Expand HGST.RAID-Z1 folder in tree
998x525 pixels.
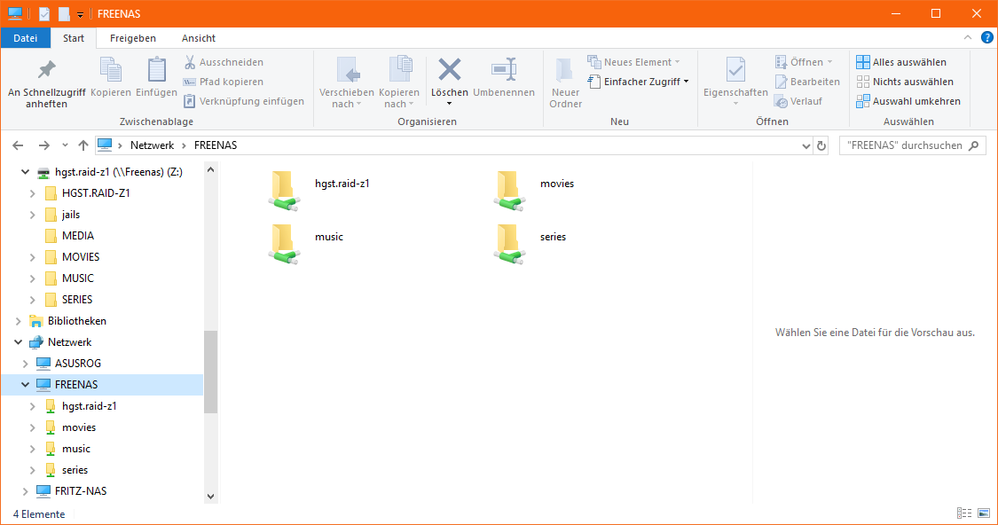click(33, 193)
